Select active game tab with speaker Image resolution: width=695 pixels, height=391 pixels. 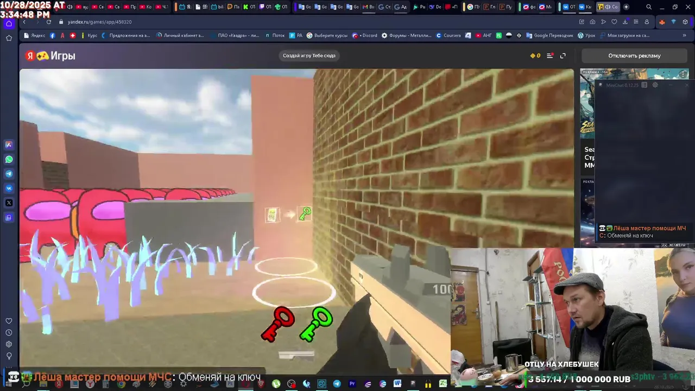[x=607, y=7]
